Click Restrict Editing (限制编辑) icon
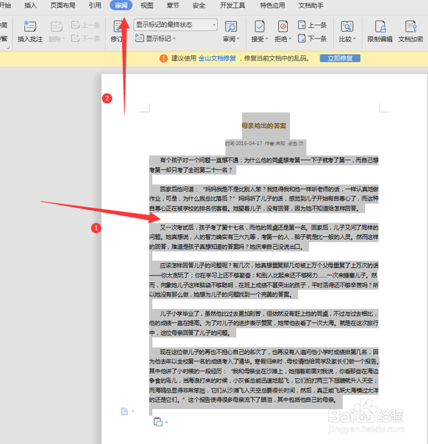Image resolution: width=428 pixels, height=444 pixels. point(380,26)
